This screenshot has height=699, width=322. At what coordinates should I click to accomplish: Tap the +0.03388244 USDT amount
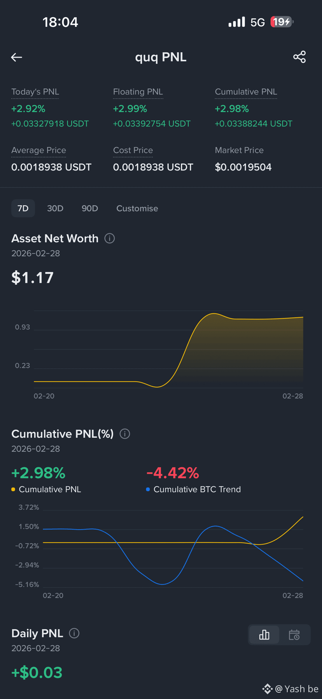tap(254, 124)
